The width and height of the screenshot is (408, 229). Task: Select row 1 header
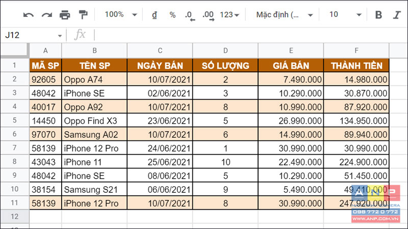click(x=15, y=65)
